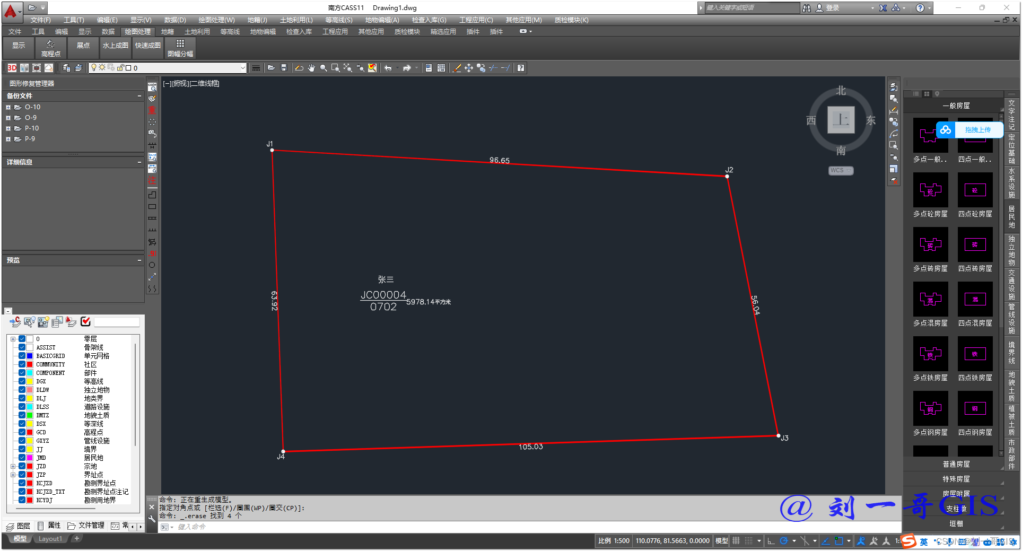Expand the O-10 backup folder

tap(8, 107)
